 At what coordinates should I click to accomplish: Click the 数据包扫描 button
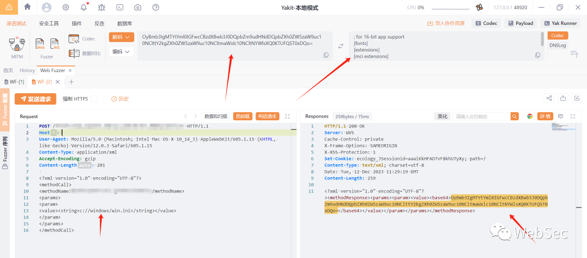(x=216, y=117)
